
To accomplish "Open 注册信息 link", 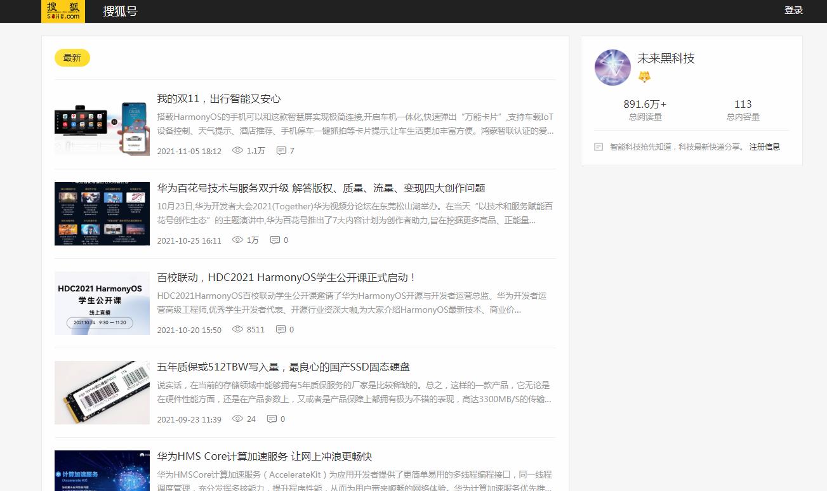I will click(765, 147).
